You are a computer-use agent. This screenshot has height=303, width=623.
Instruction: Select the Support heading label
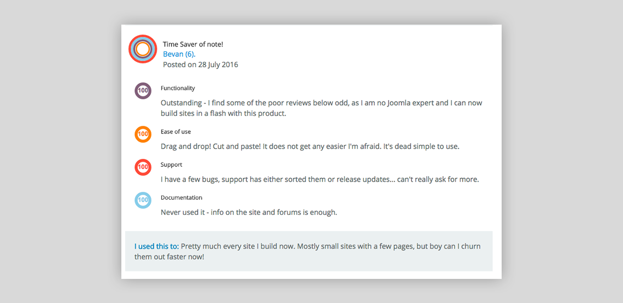[x=171, y=165]
